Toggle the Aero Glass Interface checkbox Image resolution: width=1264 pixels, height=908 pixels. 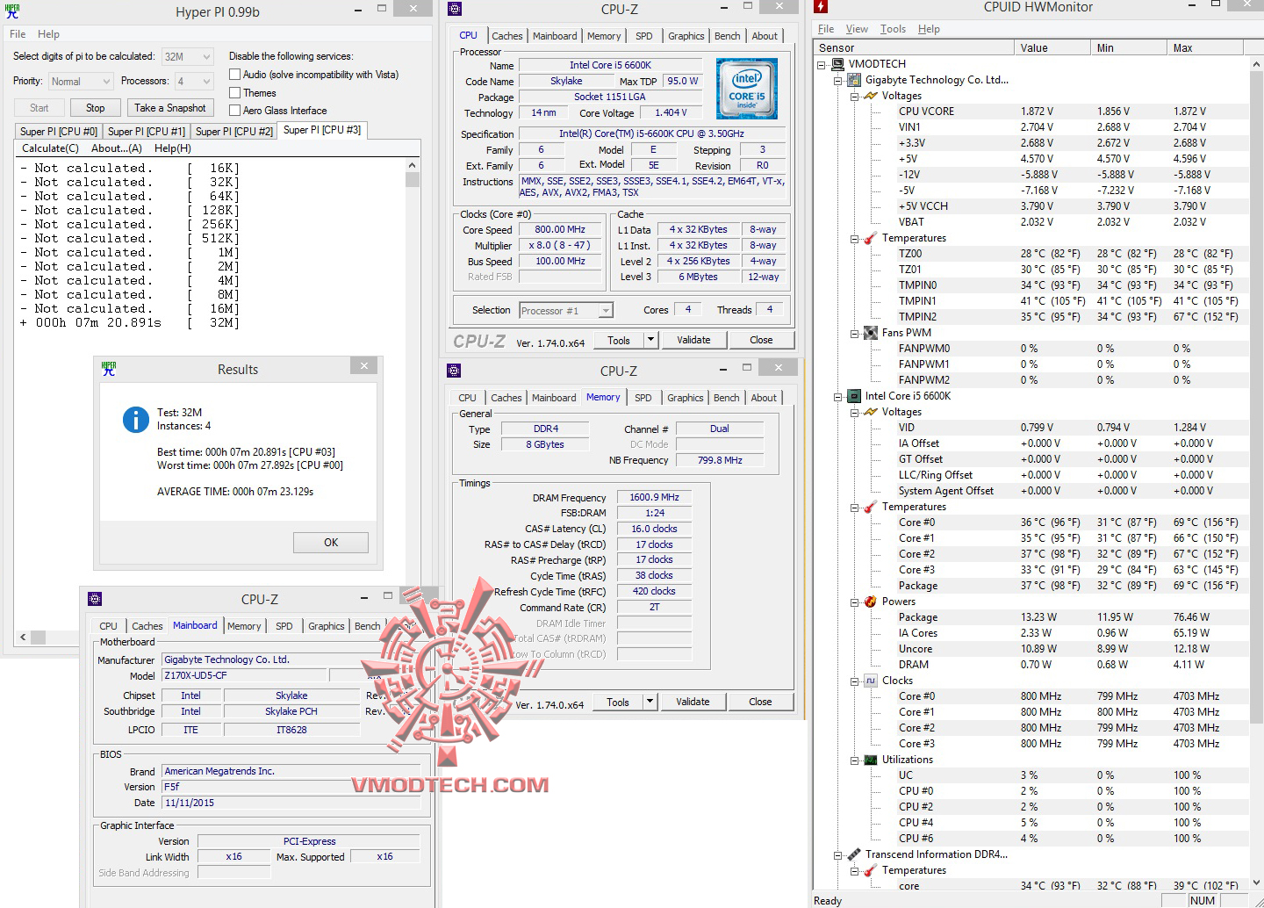[234, 110]
